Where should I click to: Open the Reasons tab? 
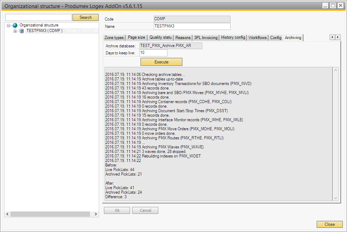point(183,38)
